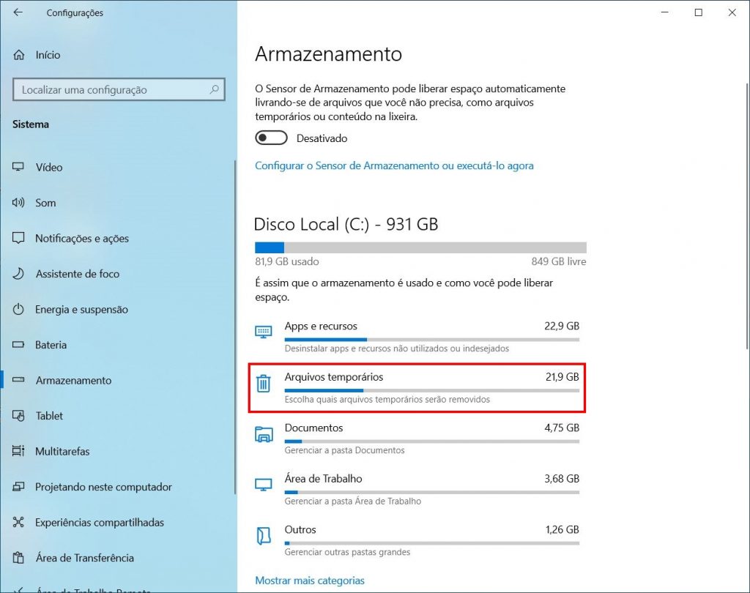This screenshot has height=593, width=750.
Task: Maximize the Configurações window
Action: click(x=698, y=12)
